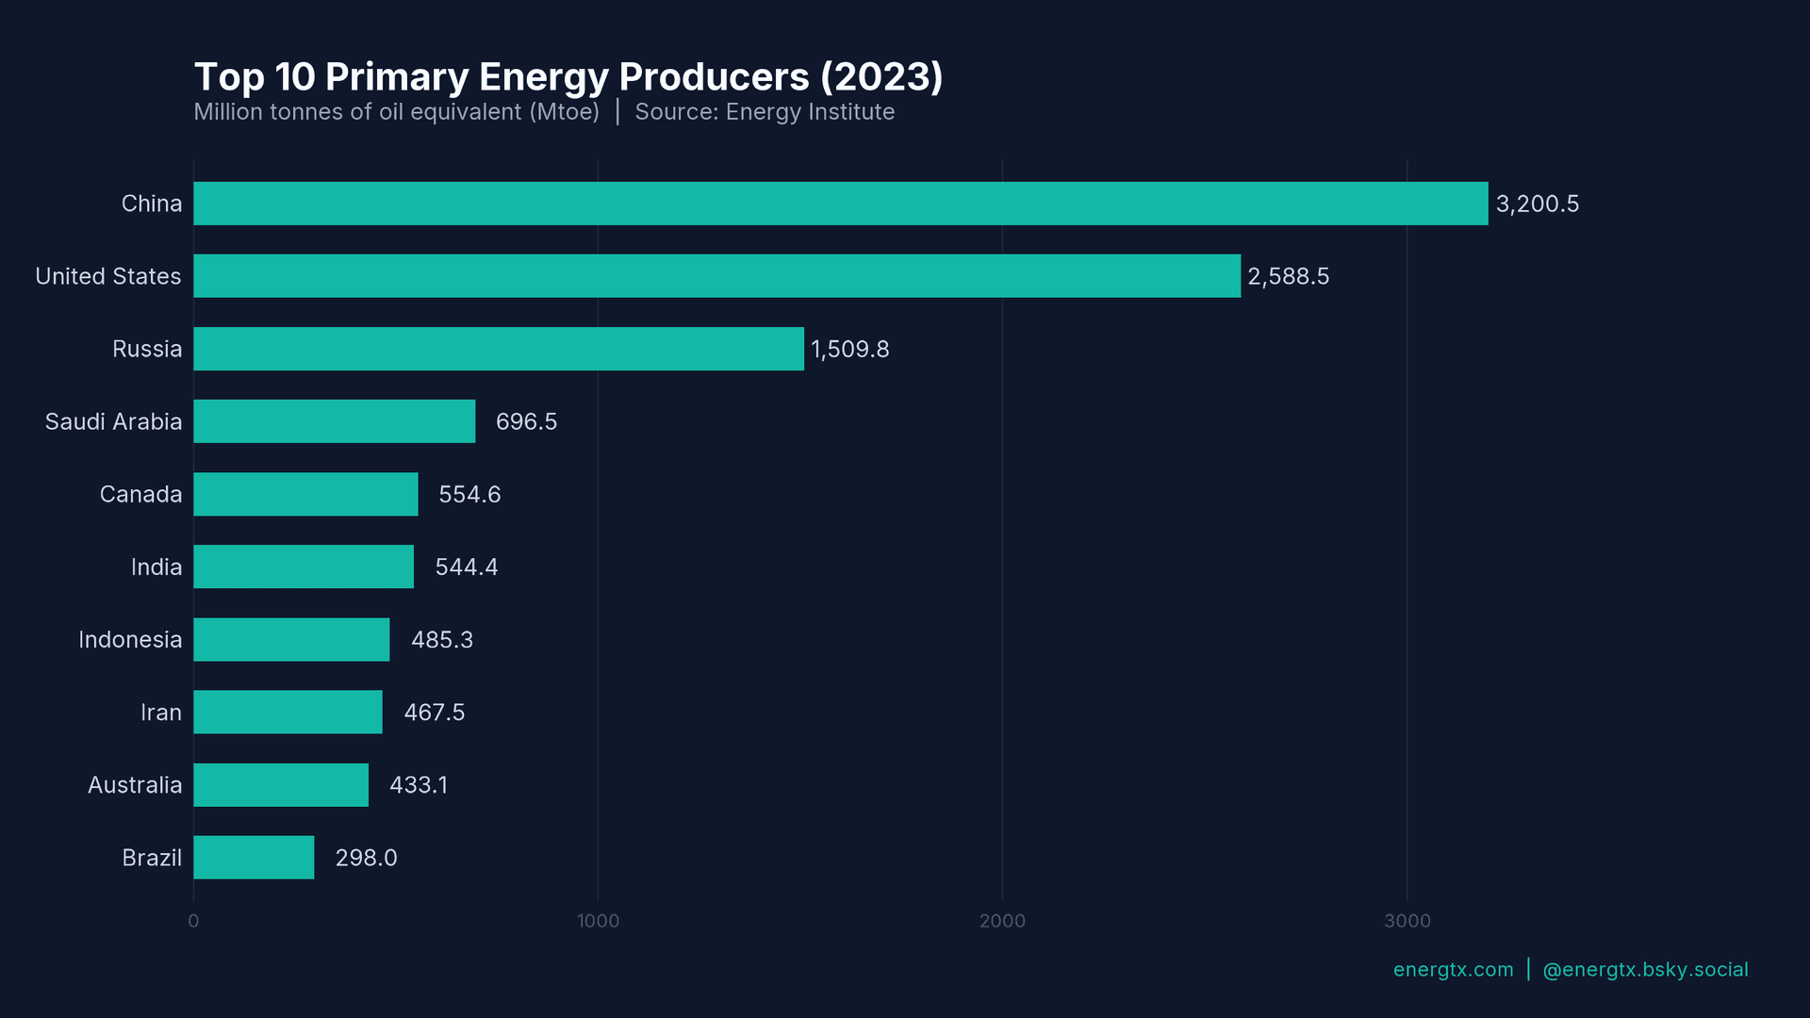
Task: Click the China axis label
Action: click(x=152, y=203)
